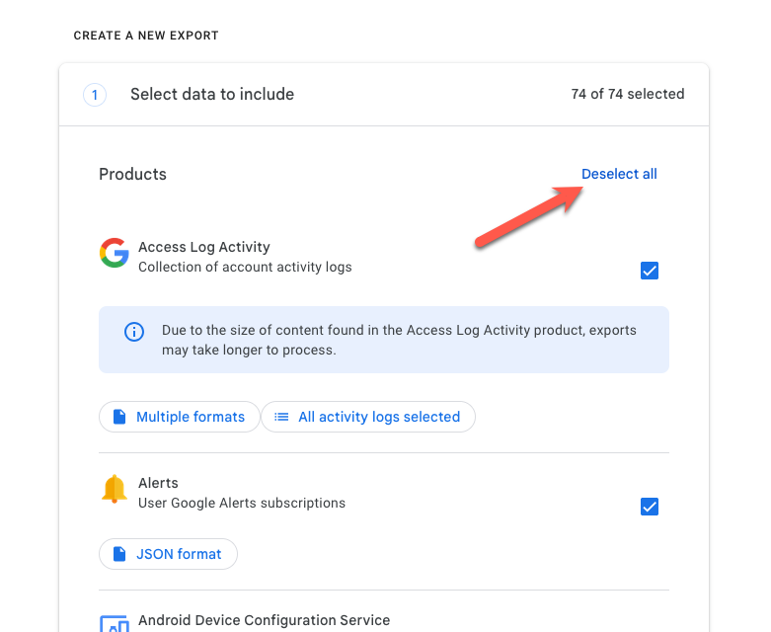Click the 74 of 74 selected counter
771x632 pixels.
click(628, 95)
